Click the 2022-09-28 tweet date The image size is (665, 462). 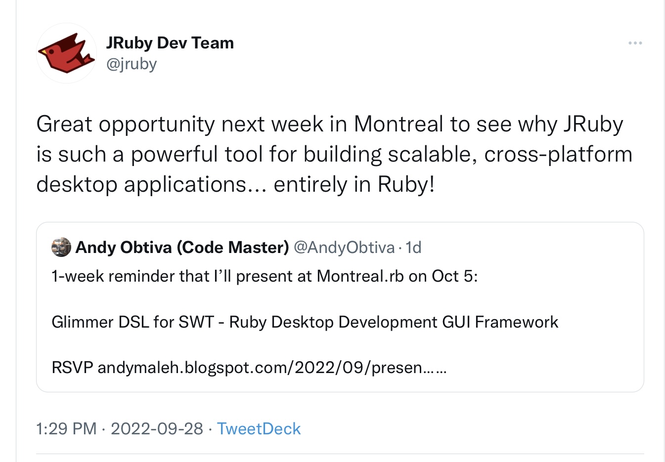(157, 429)
